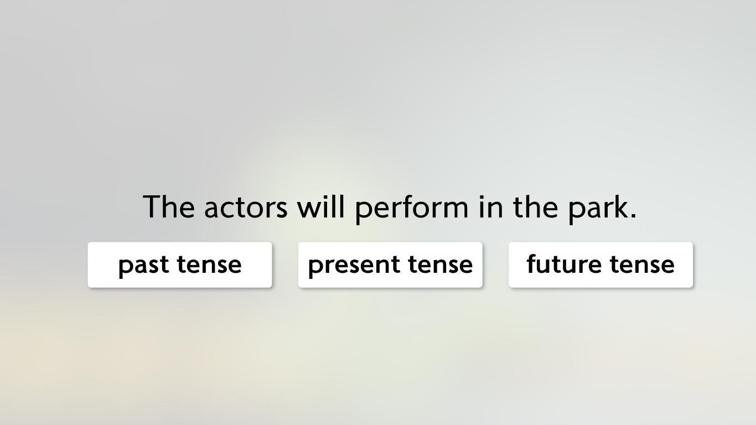The height and width of the screenshot is (425, 756).
Task: Tap the white card labeled present tense
Action: pyautogui.click(x=390, y=265)
